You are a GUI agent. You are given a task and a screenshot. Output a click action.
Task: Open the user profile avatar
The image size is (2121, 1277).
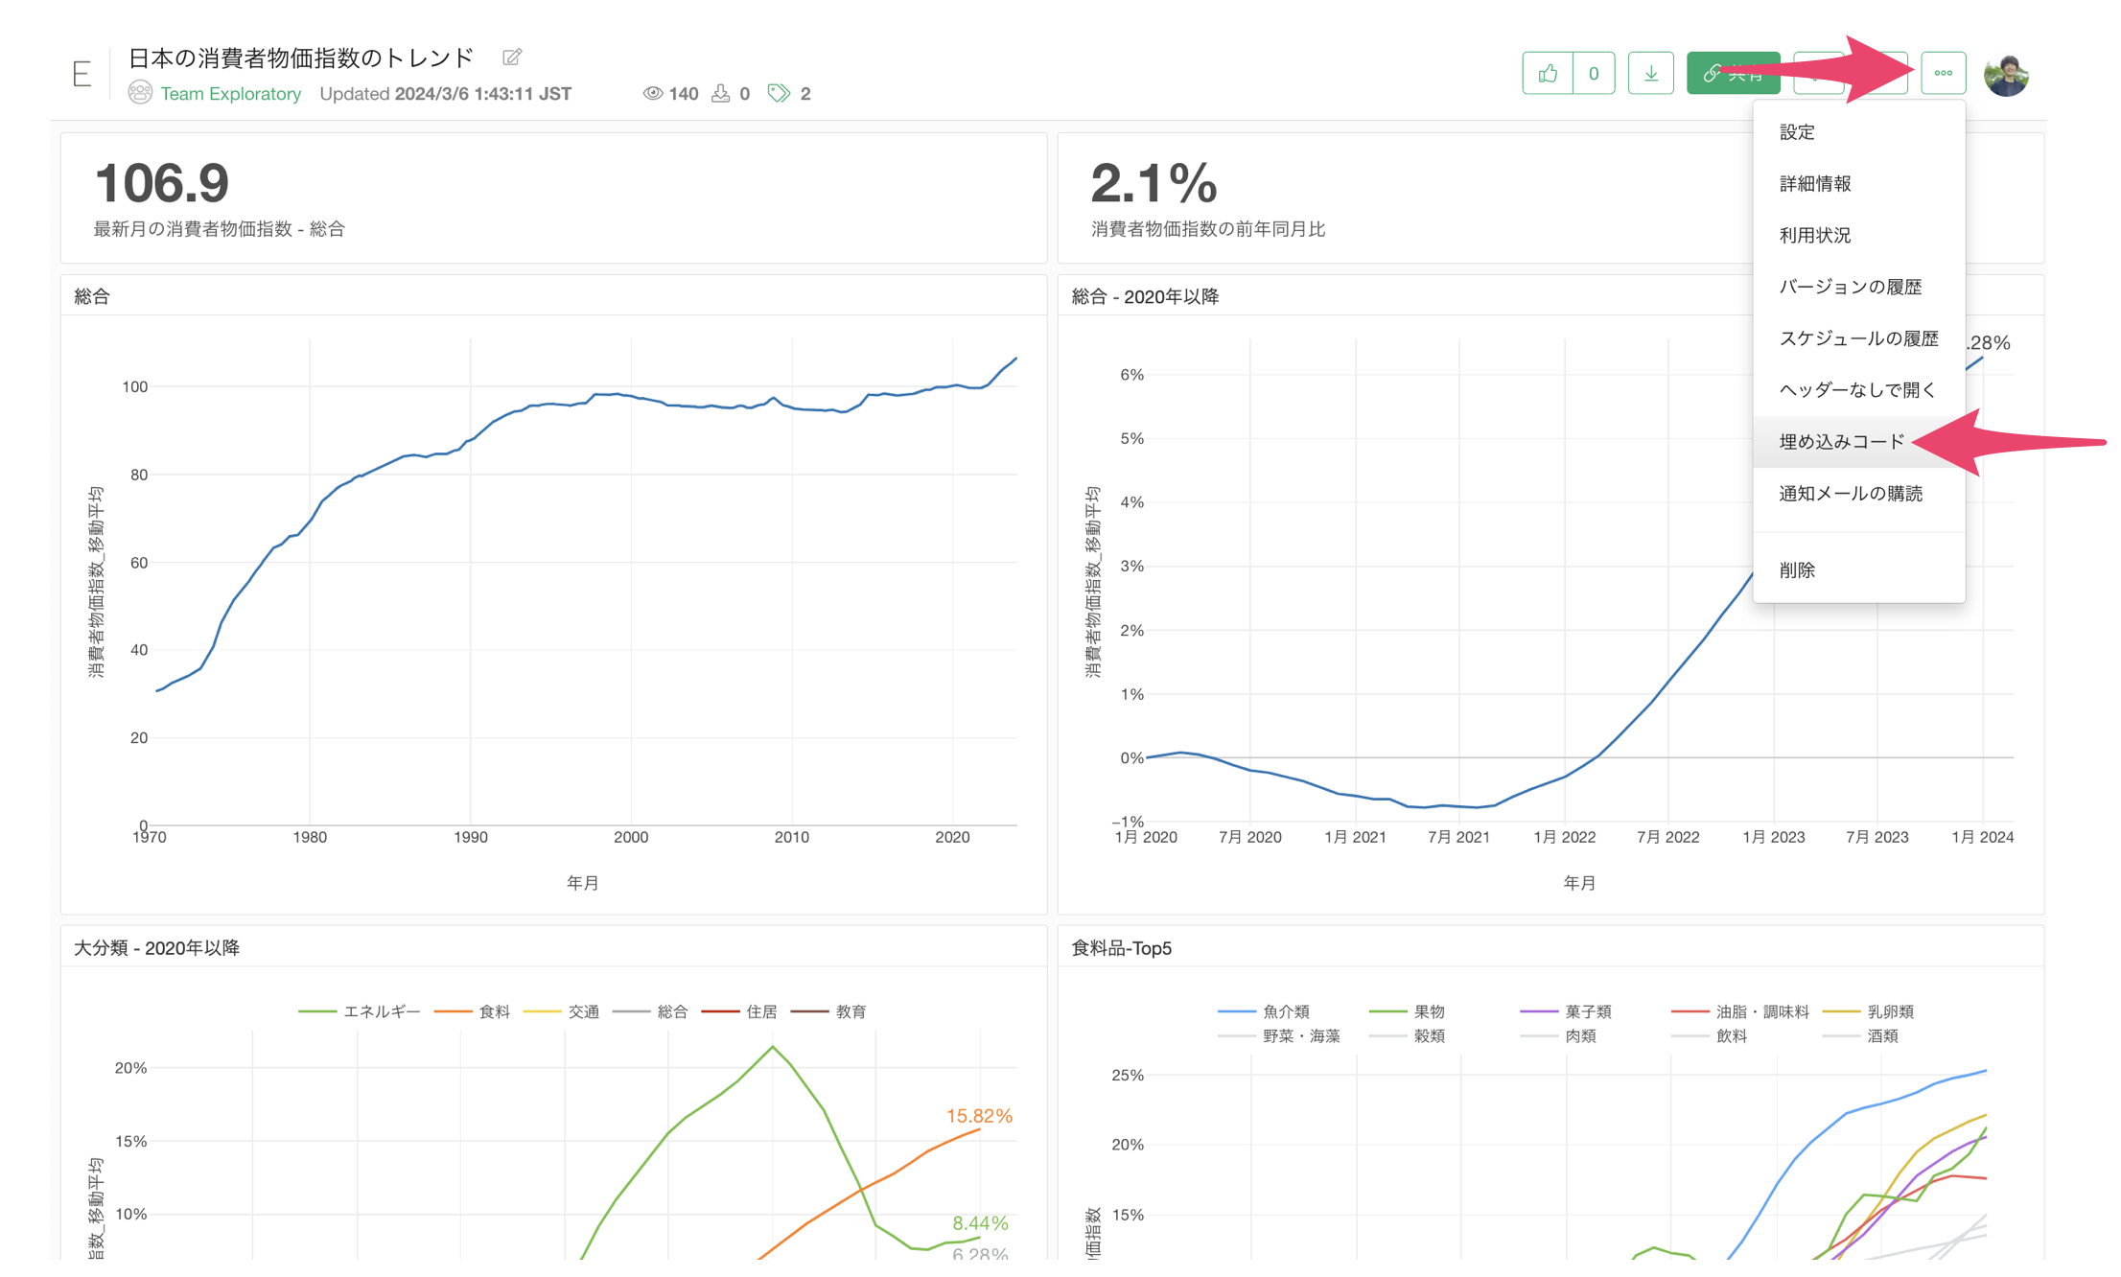(x=2006, y=75)
